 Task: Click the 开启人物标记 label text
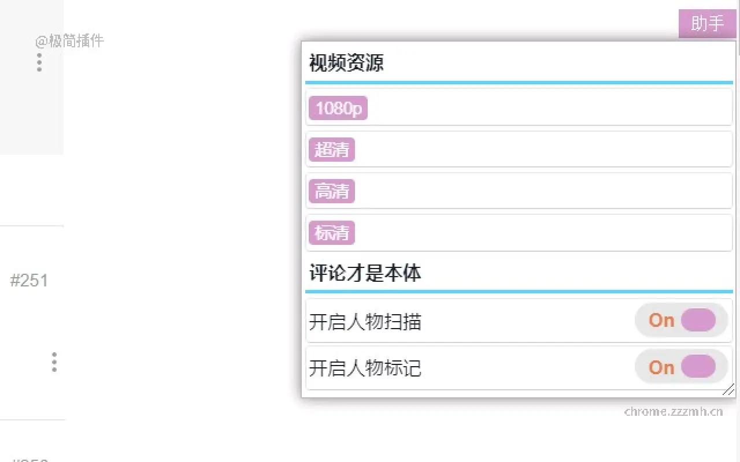365,368
